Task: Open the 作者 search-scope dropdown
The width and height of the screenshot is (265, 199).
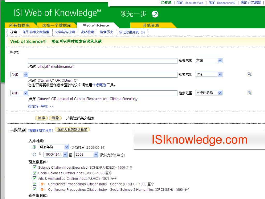Action: (x=209, y=74)
